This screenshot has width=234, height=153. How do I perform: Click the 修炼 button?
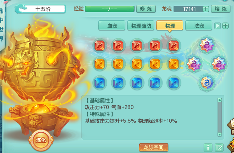[x=146, y=9]
